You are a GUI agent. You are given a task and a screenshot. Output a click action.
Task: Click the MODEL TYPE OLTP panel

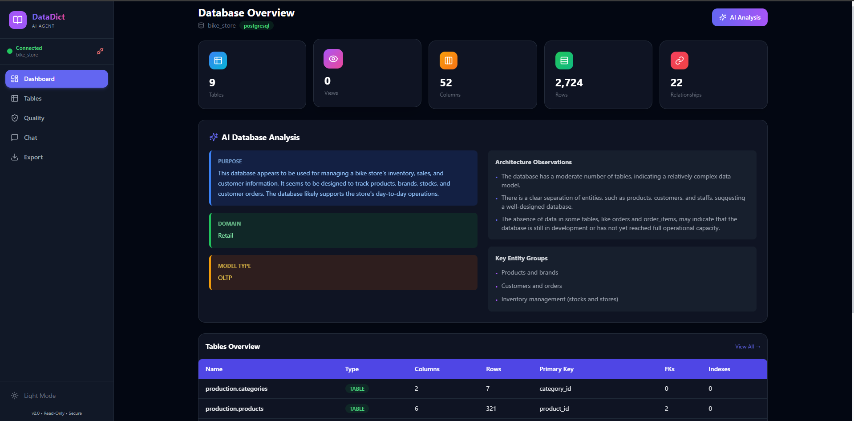click(343, 272)
